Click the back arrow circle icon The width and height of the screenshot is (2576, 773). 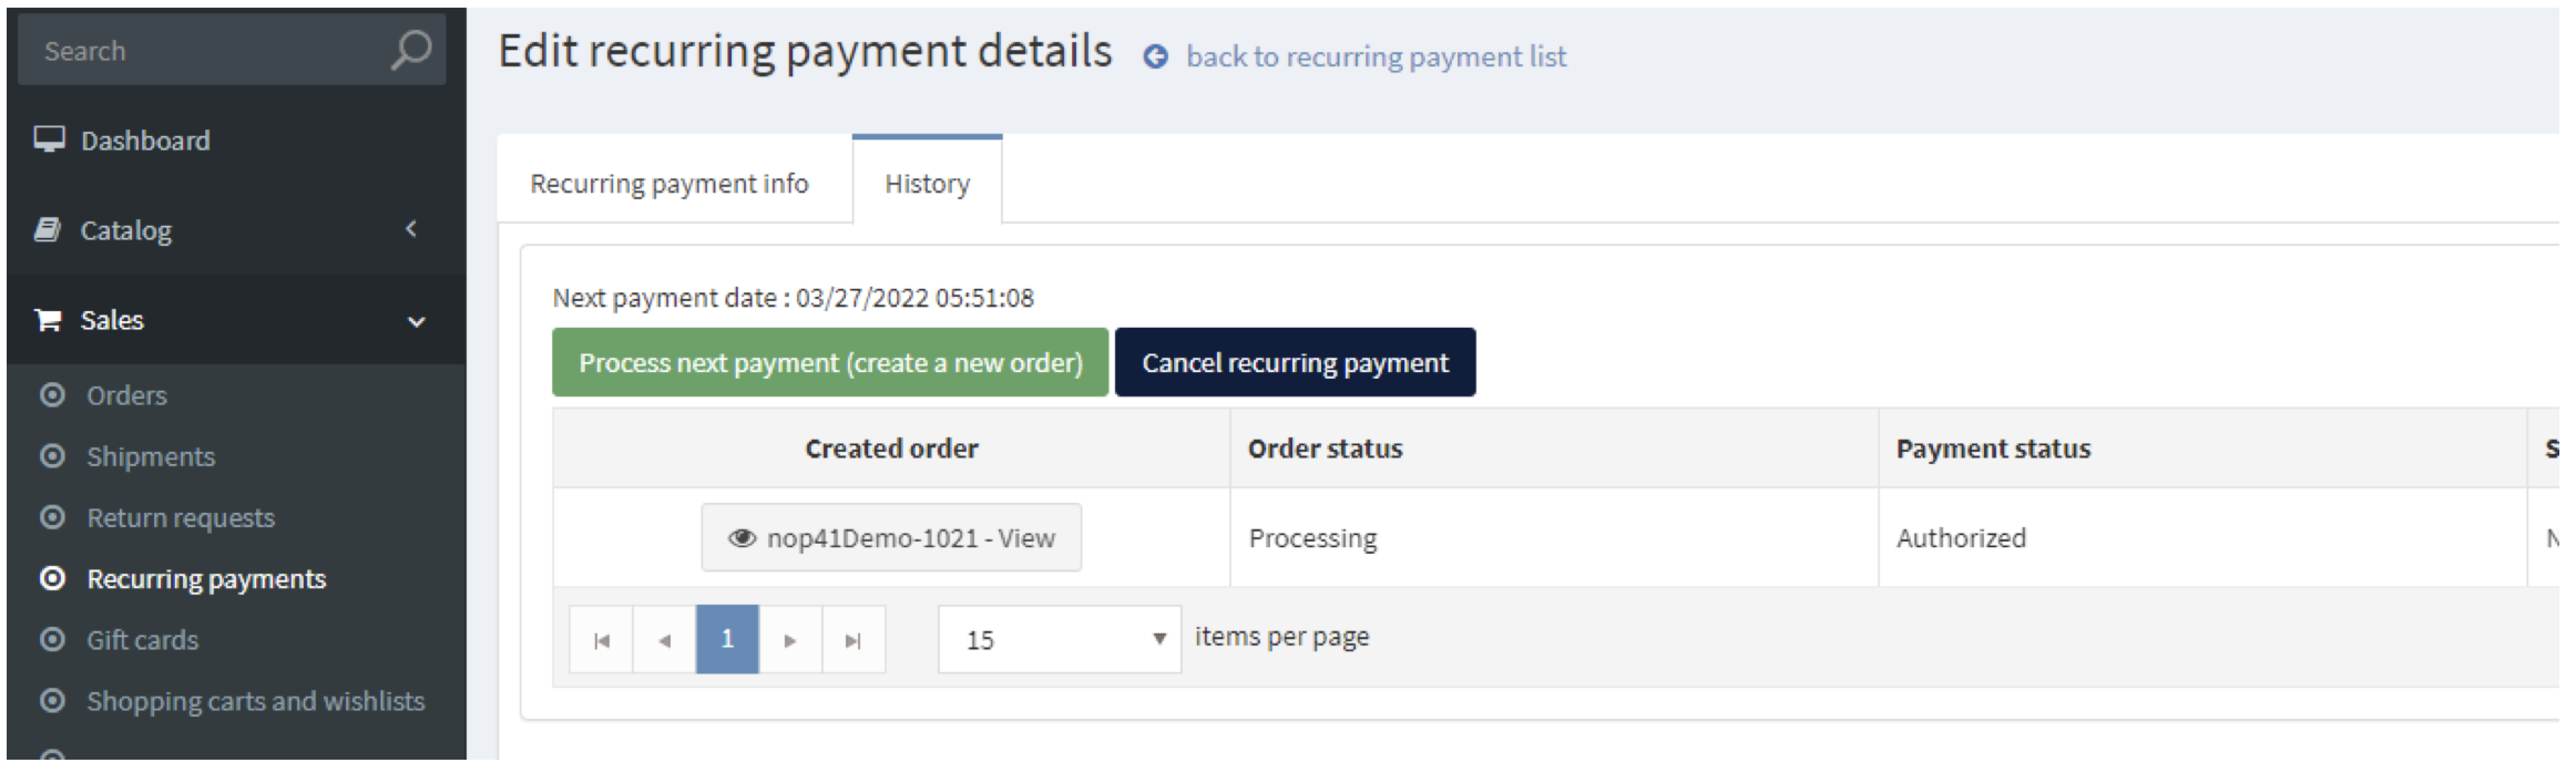point(1155,58)
